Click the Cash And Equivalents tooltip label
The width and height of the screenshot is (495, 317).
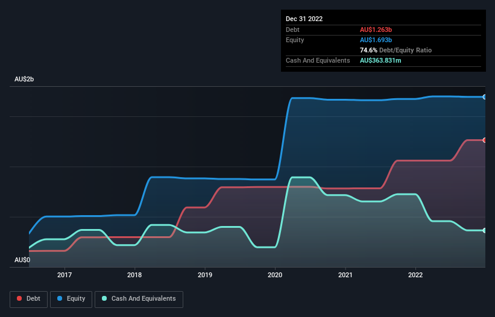(318, 60)
